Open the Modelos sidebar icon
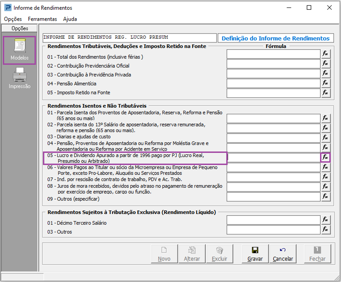Image resolution: width=341 pixels, height=282 pixels. (20, 50)
